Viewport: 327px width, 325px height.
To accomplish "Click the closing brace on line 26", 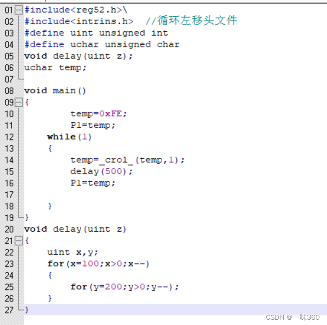I will click(50, 299).
